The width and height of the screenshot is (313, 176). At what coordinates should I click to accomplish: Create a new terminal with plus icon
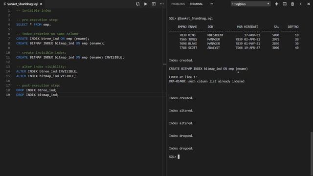(x=276, y=4)
